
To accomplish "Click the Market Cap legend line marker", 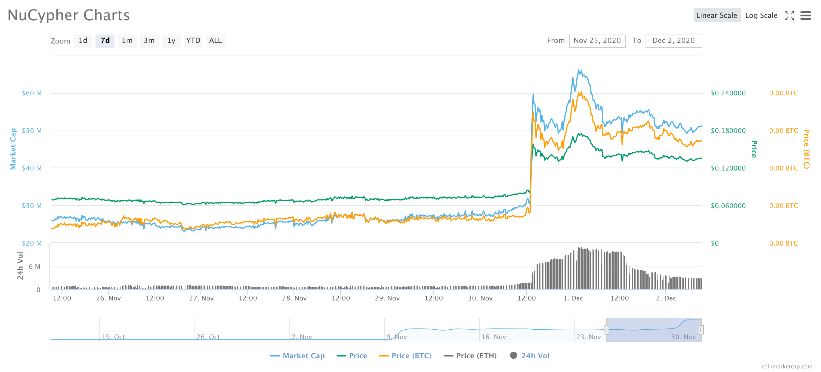I will (275, 356).
